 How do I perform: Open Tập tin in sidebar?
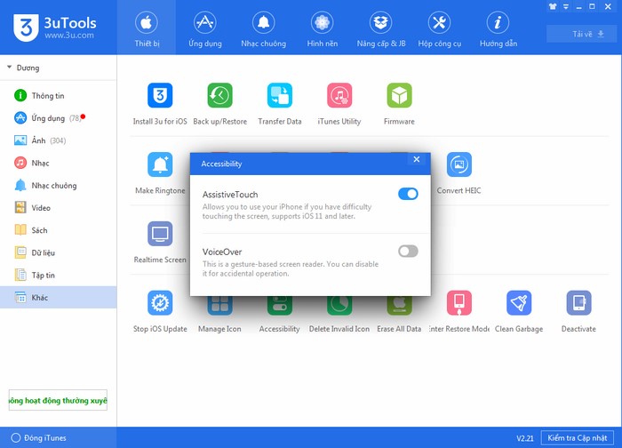[x=59, y=275]
